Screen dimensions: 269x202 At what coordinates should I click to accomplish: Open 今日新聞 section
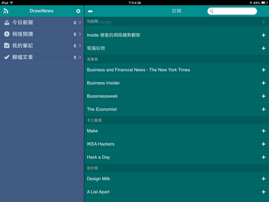pyautogui.click(x=42, y=23)
